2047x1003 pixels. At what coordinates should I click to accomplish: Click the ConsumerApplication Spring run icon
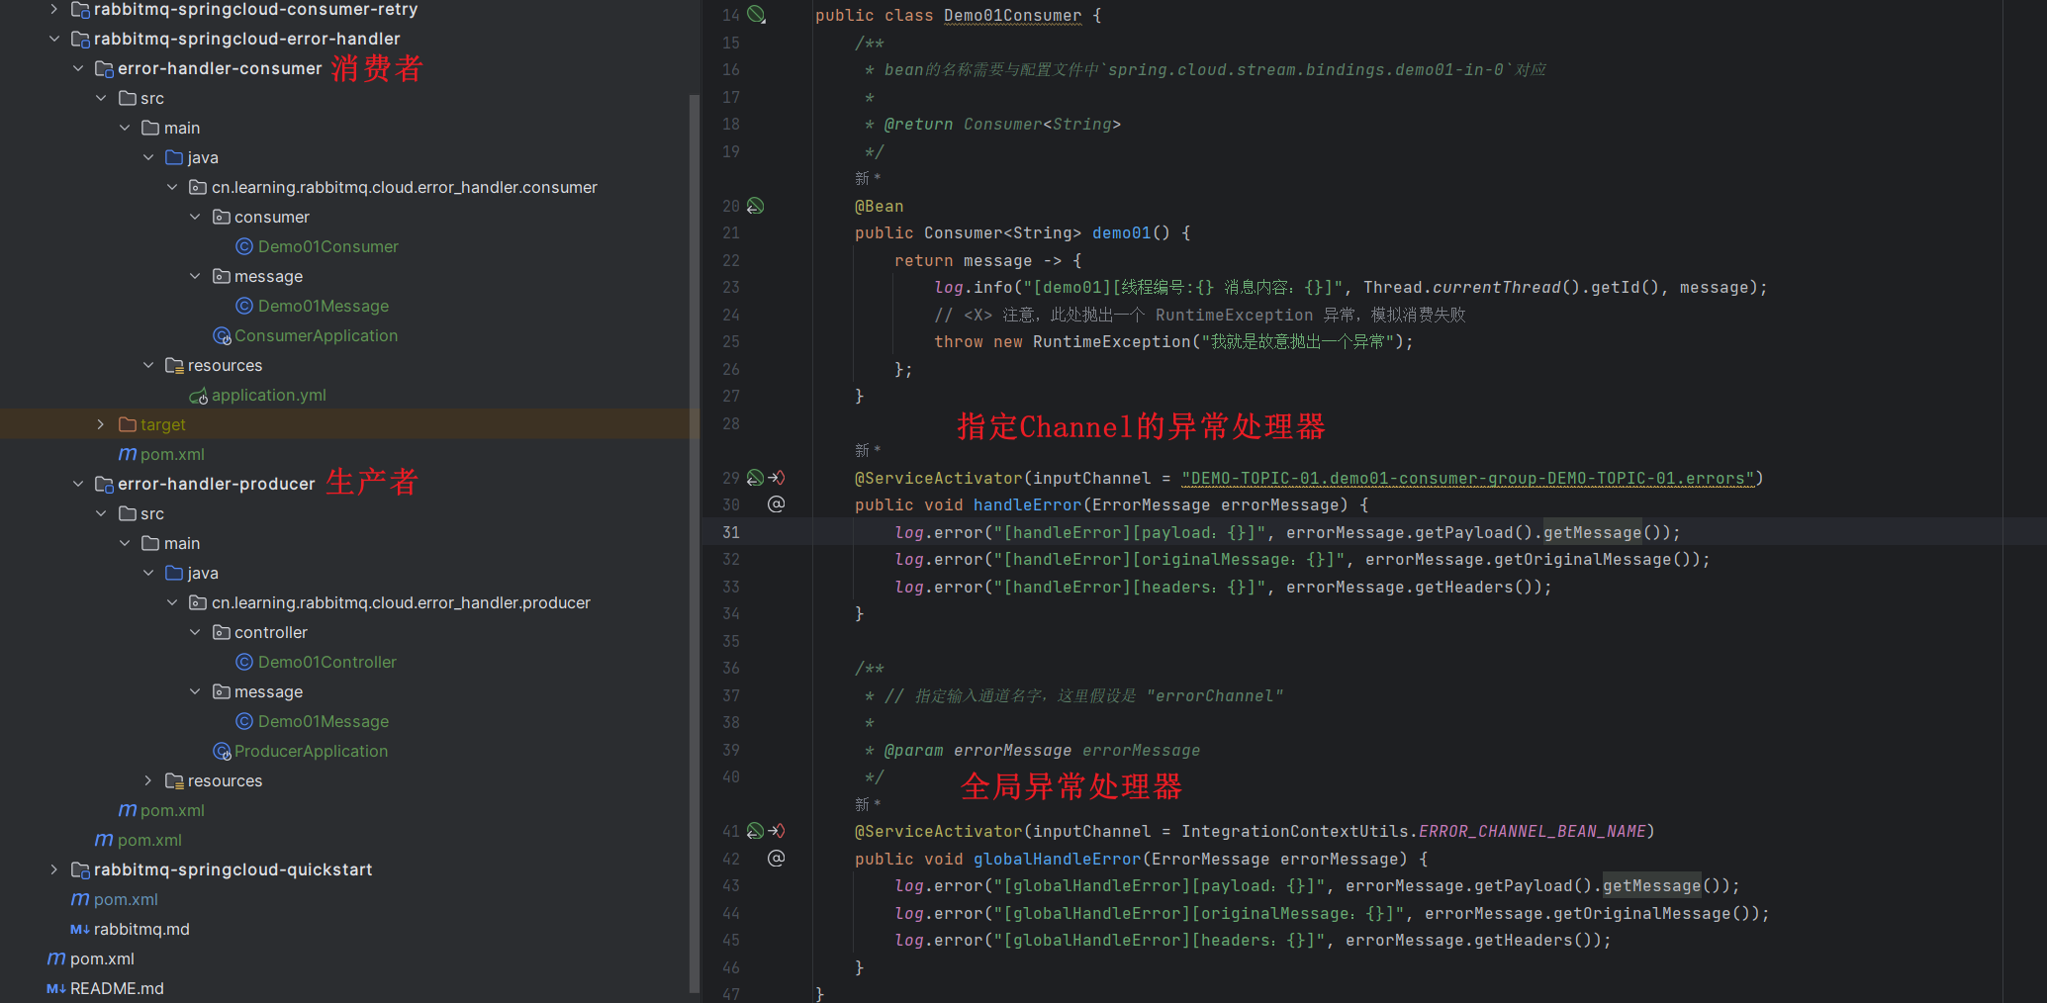[x=222, y=336]
